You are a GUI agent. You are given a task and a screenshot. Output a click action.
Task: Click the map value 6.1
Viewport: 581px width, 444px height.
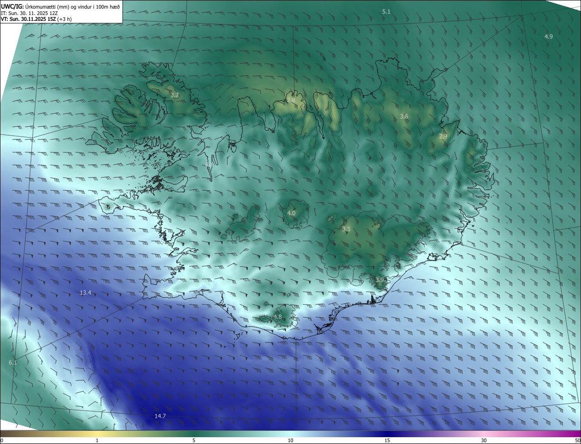pos(13,362)
